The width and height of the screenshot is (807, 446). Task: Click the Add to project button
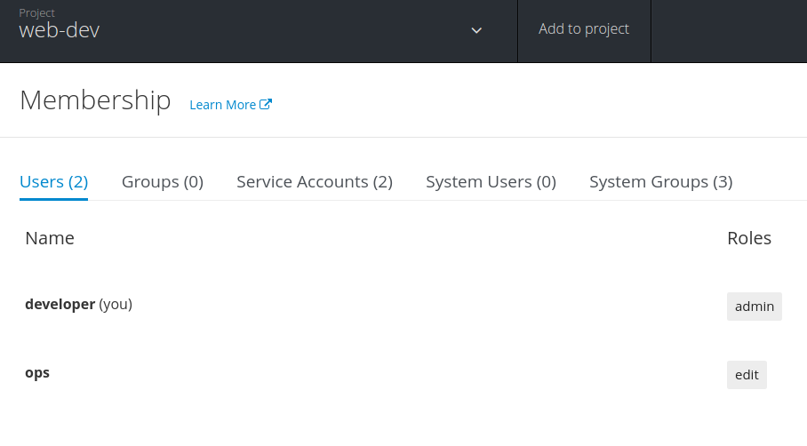click(x=584, y=29)
